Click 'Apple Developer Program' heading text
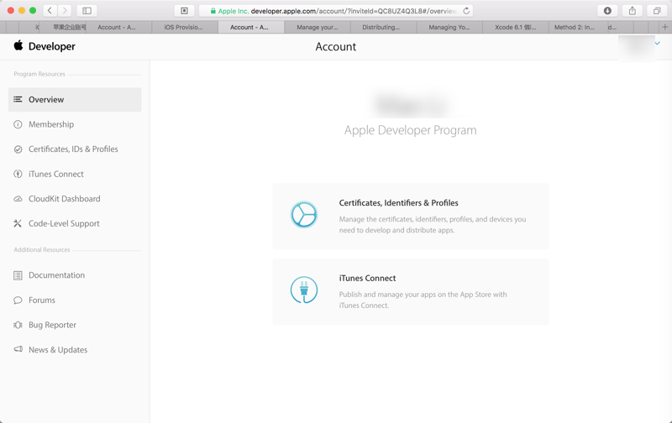 point(410,130)
